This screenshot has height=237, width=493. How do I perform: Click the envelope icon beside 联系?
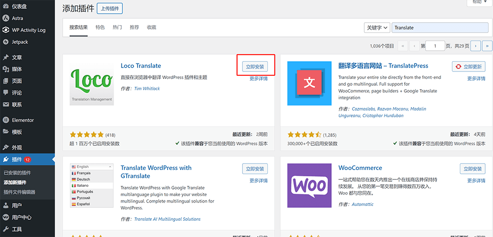click(x=5, y=104)
